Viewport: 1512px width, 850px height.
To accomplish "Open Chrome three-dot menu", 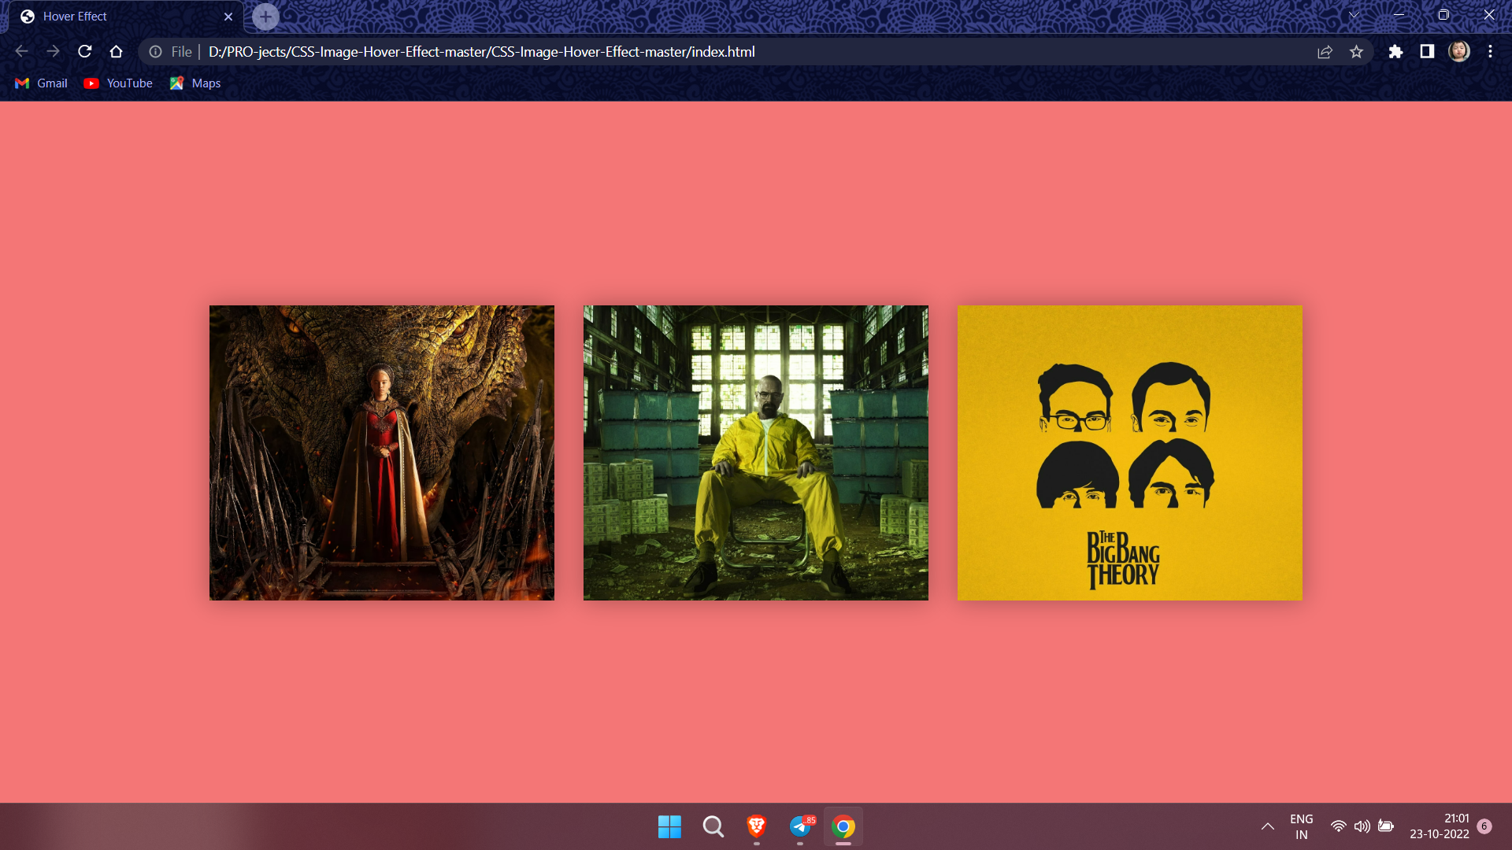I will coord(1490,52).
